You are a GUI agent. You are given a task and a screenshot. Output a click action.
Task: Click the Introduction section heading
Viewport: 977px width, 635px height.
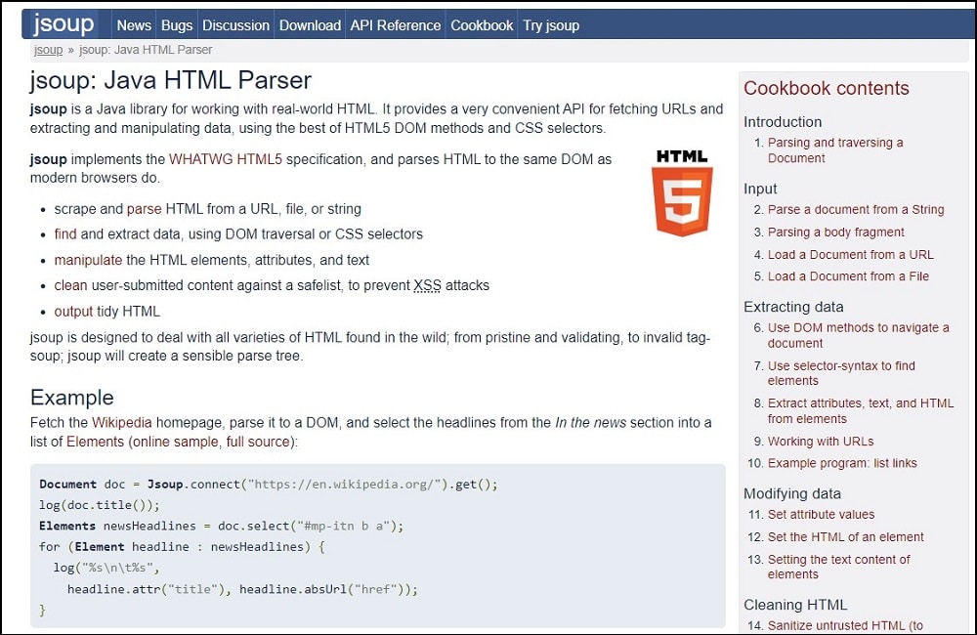point(783,121)
